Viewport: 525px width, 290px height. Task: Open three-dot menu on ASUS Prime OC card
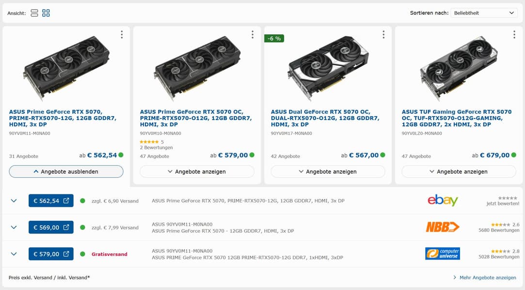click(x=253, y=34)
